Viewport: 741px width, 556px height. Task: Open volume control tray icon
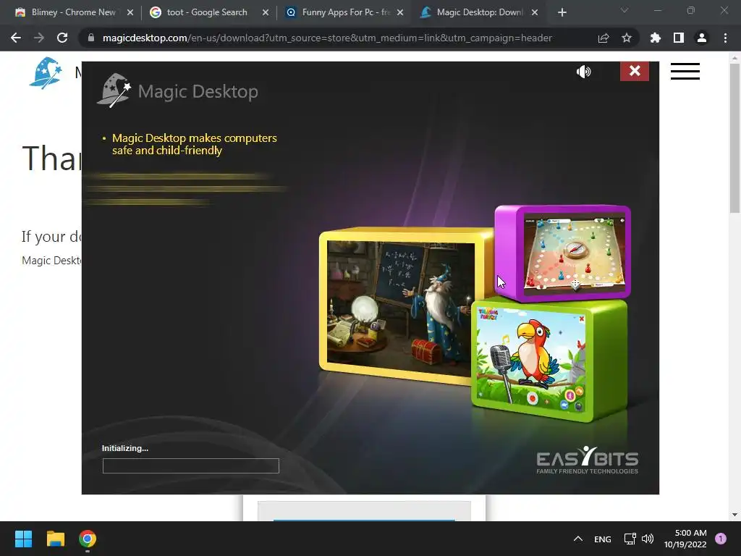[648, 539]
